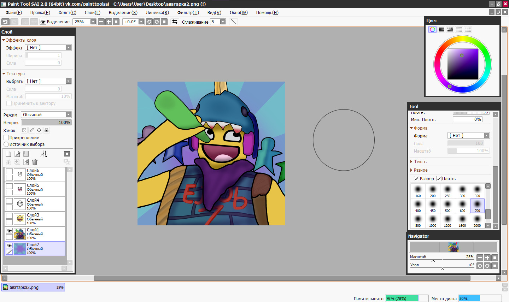This screenshot has height=302, width=509.
Task: Expand the Разное section
Action: [421, 170]
